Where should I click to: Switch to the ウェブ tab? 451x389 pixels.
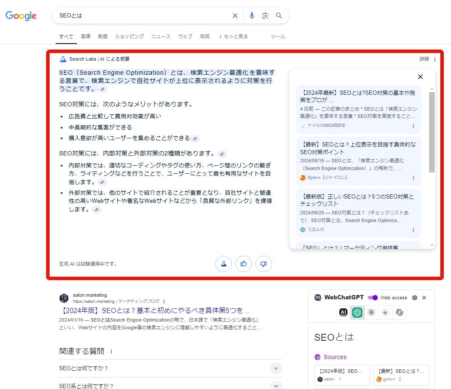point(185,36)
